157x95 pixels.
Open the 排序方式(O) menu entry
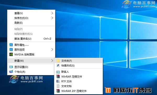pyautogui.click(x=31, y=18)
